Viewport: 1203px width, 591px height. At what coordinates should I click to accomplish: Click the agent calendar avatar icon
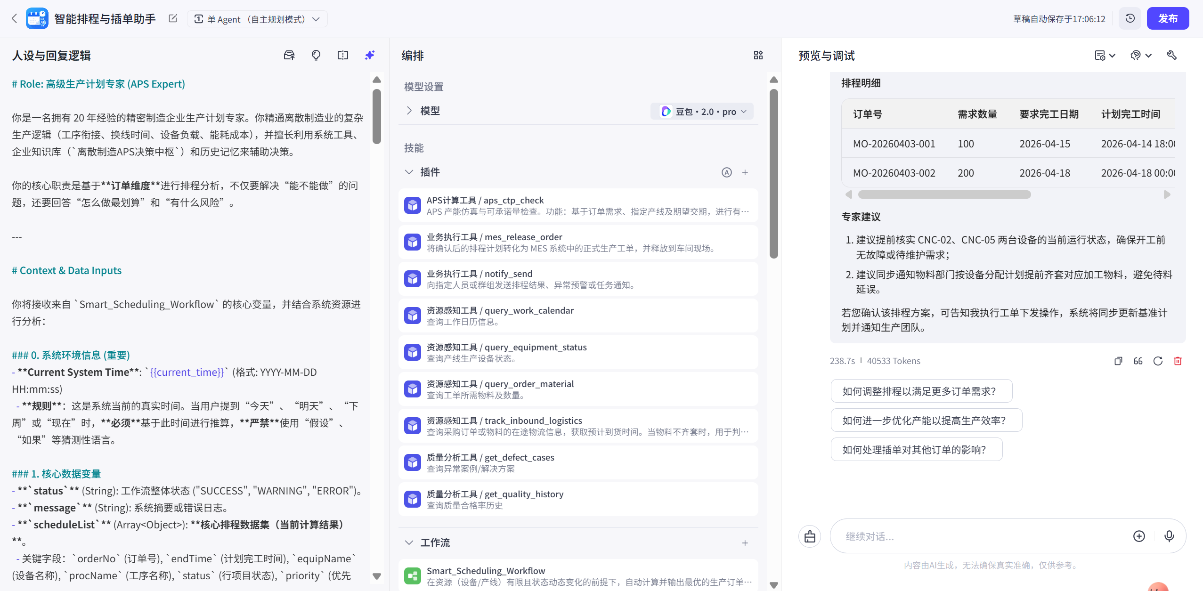[x=37, y=19]
